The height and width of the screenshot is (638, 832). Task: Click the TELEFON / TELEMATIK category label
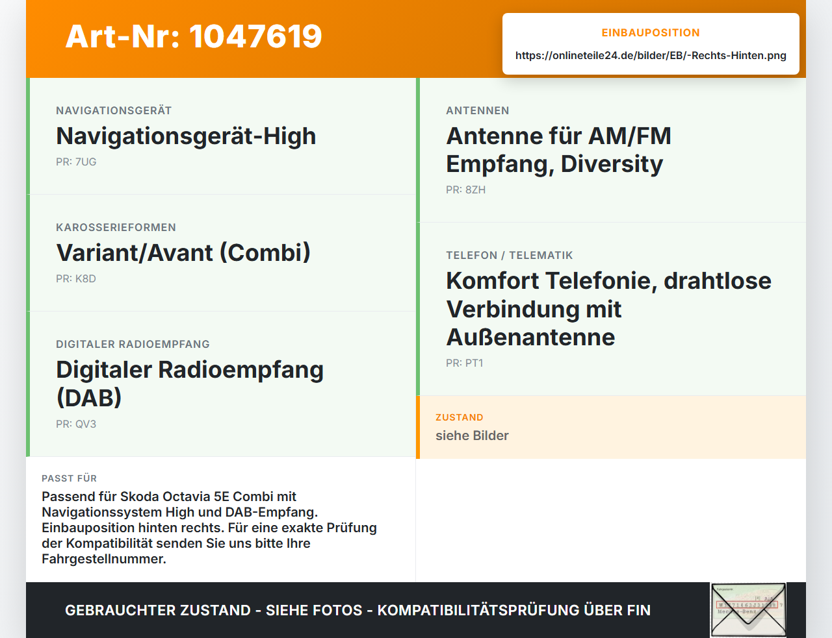510,256
